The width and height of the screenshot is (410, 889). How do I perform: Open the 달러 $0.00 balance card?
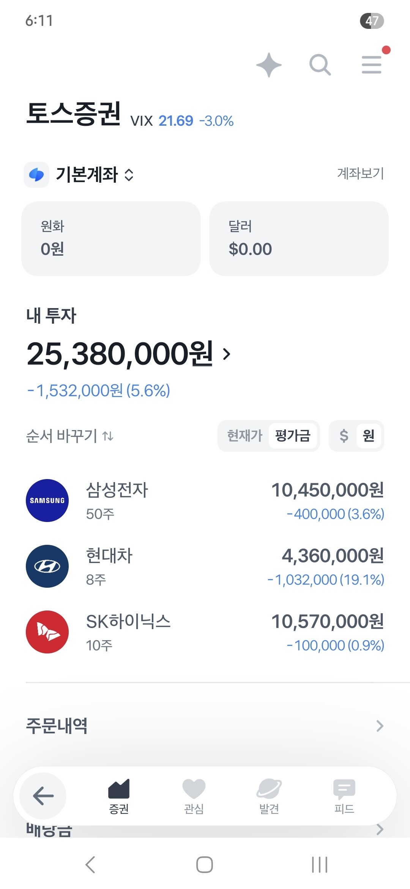299,239
